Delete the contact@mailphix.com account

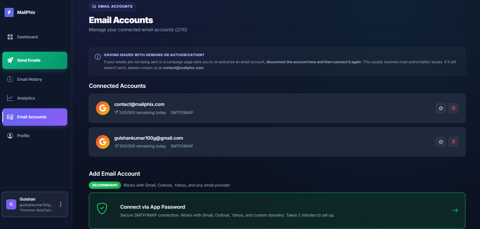(453, 108)
